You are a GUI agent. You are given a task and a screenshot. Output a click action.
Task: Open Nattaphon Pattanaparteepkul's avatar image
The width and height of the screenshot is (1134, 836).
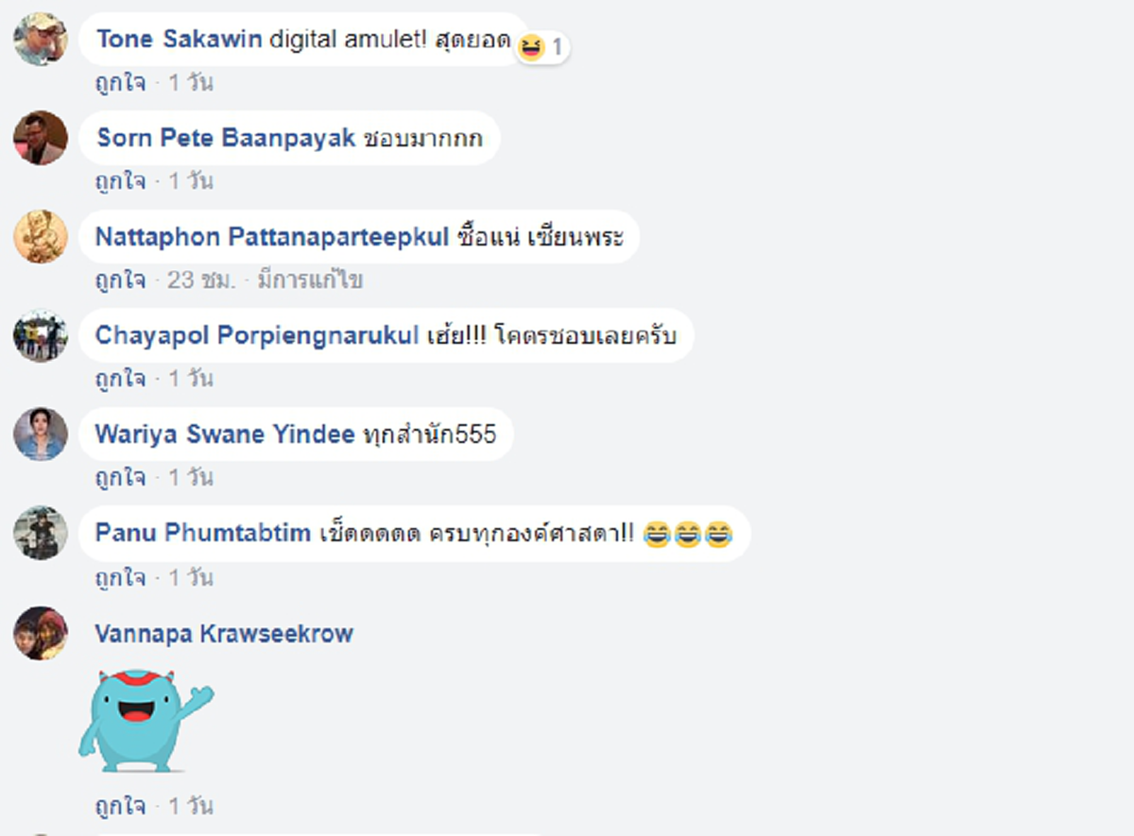coord(41,236)
